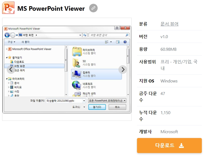
Task: Collapse the 라이브러리 tree group
Action: (7, 79)
